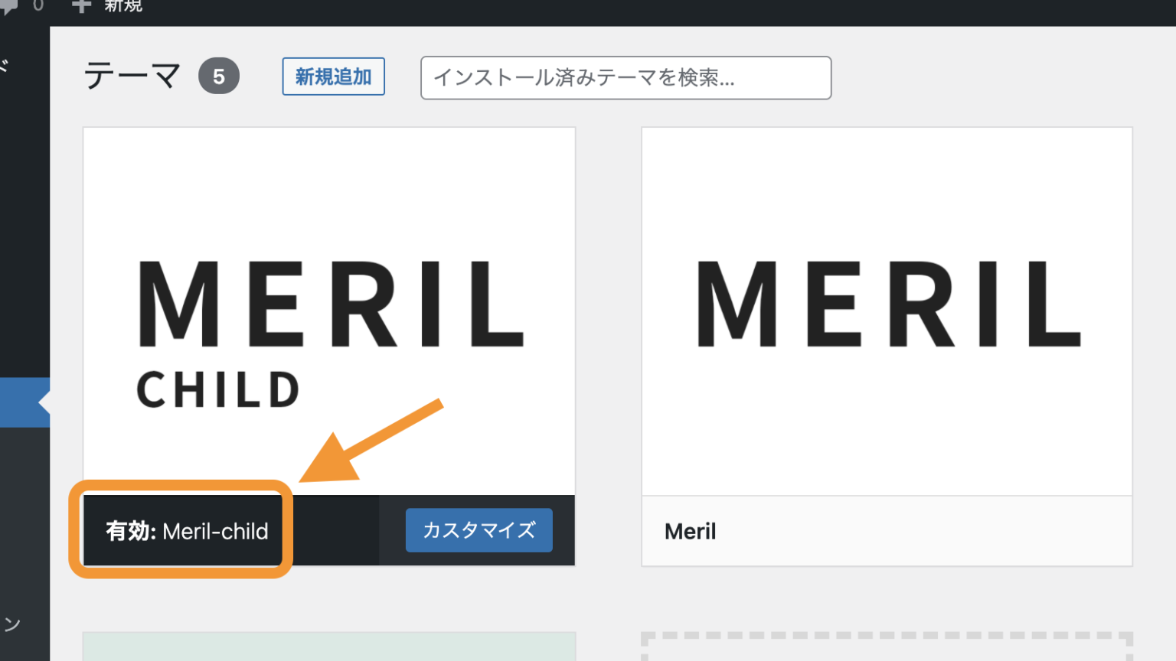Click the highlighted blue sidebar menu entry

pyautogui.click(x=23, y=402)
